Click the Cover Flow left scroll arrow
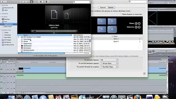 [x=32, y=31]
